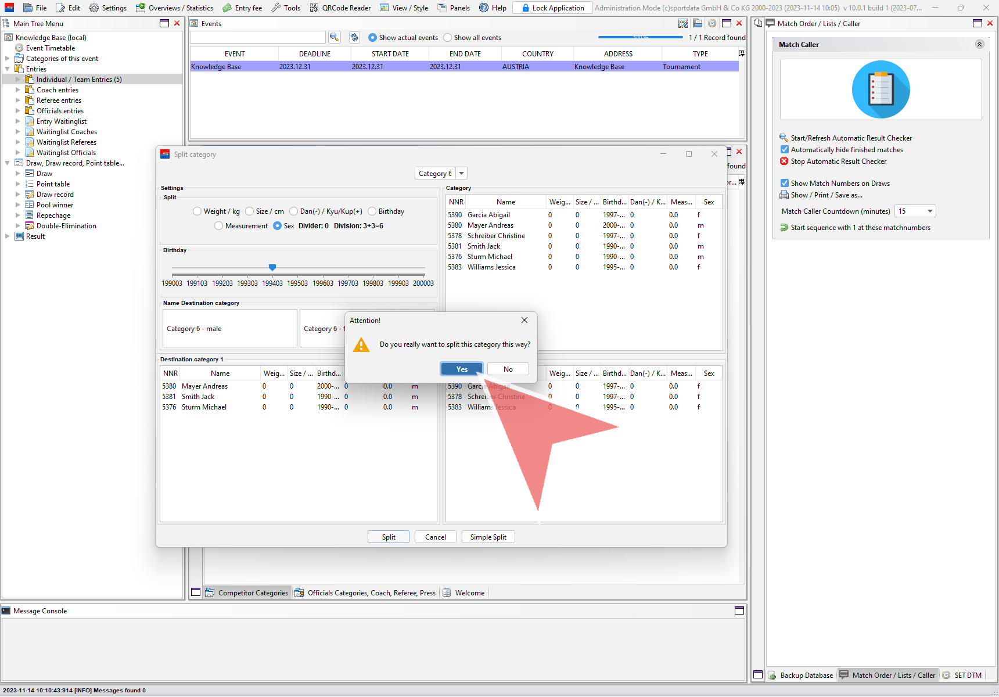Confirm the split by clicking Yes
This screenshot has height=697, width=999.
click(462, 369)
